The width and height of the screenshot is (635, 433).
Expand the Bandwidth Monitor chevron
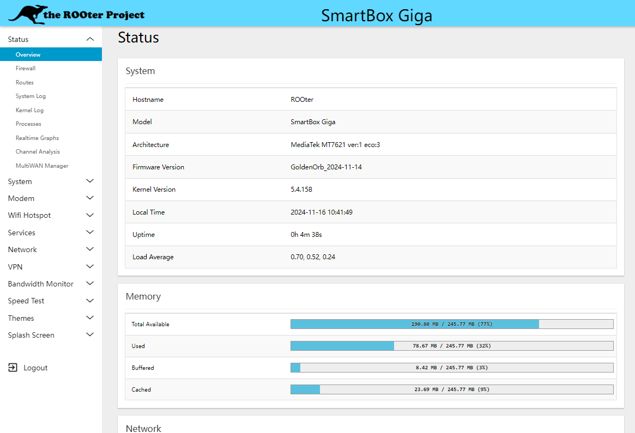90,284
